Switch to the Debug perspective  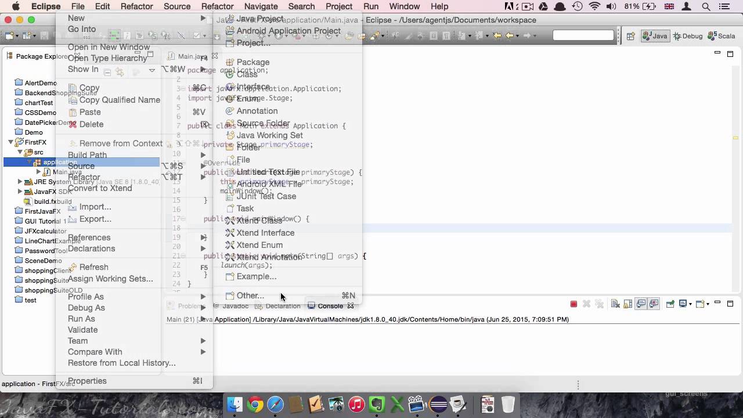688,36
